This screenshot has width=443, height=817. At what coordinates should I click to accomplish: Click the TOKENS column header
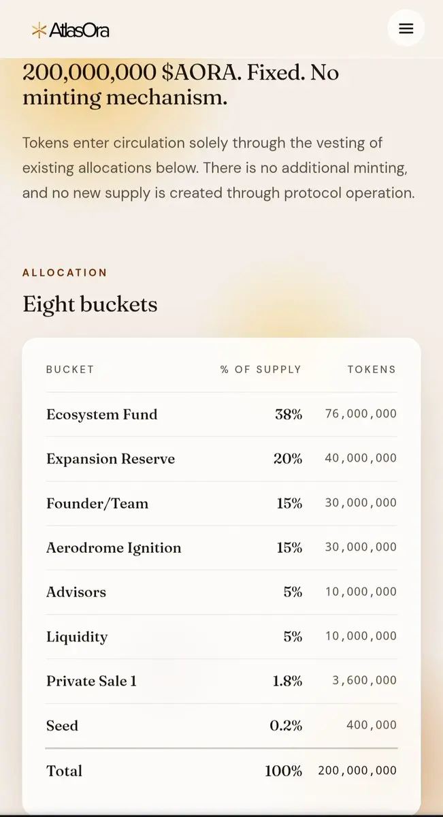(372, 370)
